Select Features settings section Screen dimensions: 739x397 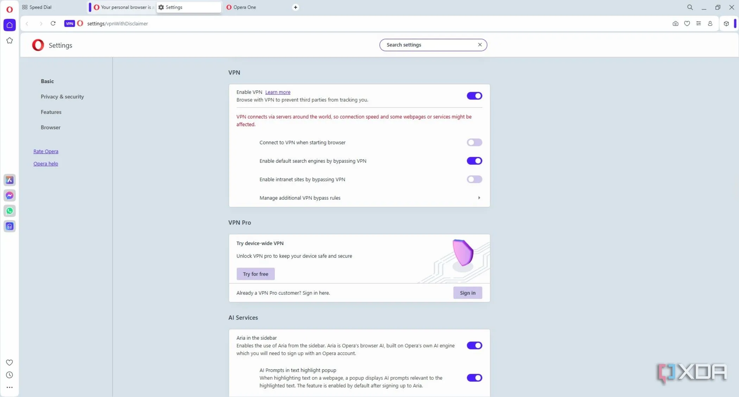tap(51, 112)
